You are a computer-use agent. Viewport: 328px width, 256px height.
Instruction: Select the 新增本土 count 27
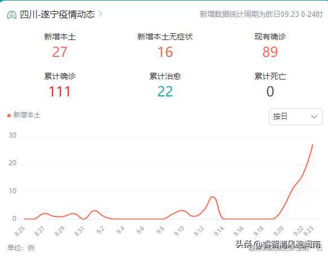coord(60,52)
